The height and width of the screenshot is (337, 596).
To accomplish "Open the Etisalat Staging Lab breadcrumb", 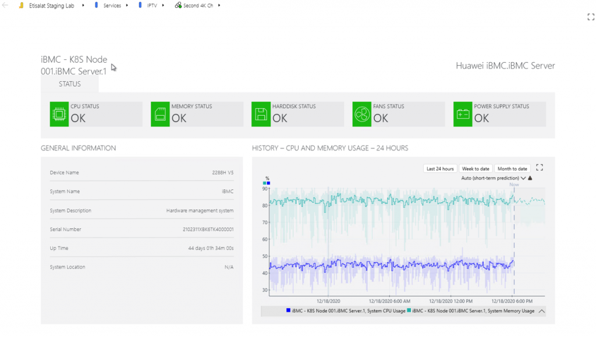I will click(52, 6).
